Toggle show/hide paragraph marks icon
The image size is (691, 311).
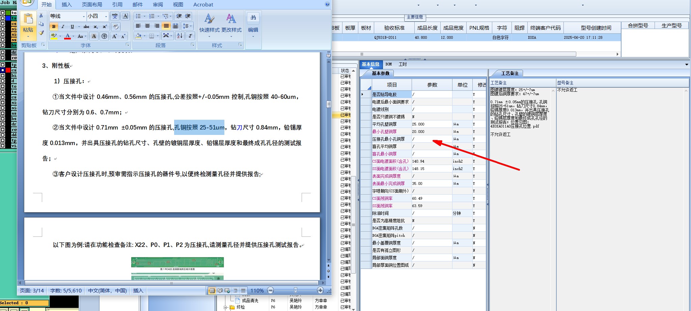pyautogui.click(x=190, y=36)
